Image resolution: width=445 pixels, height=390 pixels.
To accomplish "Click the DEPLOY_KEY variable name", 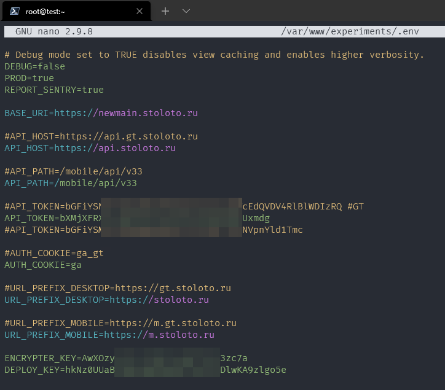I will pos(32,370).
